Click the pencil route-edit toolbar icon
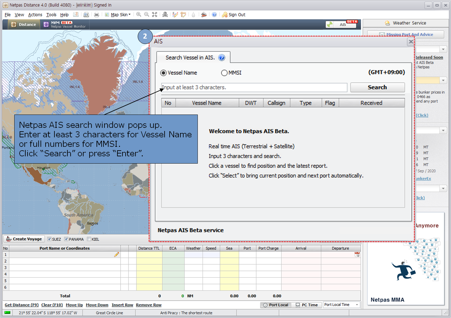Viewport: 451px width, 318px height. (x=175, y=15)
